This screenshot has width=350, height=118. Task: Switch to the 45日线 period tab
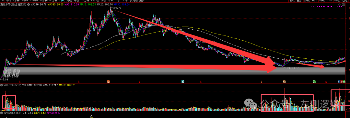[95, 1]
